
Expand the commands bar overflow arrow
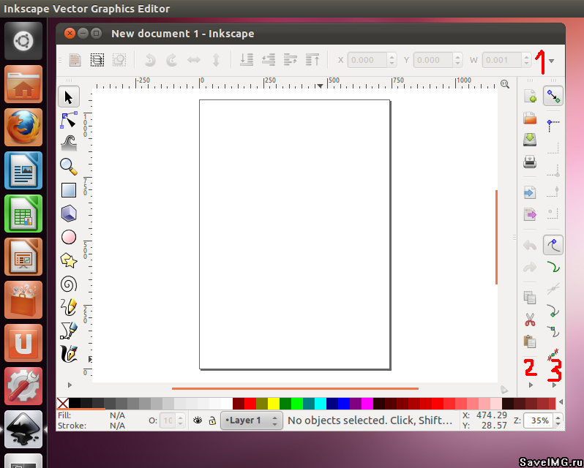(x=531, y=385)
